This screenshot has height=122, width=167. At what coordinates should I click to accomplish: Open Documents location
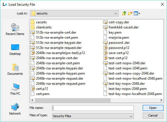click(x=15, y=69)
